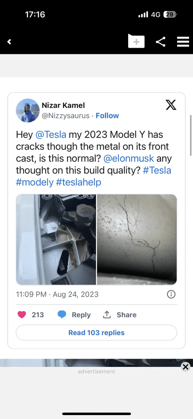
Task: Tap the #modely hashtag
Action: click(x=35, y=182)
